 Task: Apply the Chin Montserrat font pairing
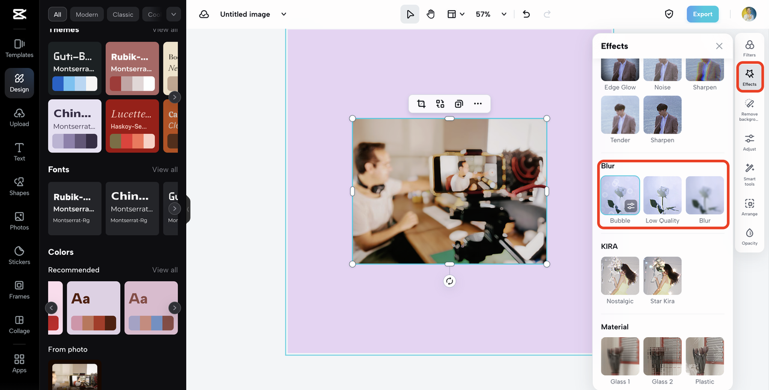132,208
